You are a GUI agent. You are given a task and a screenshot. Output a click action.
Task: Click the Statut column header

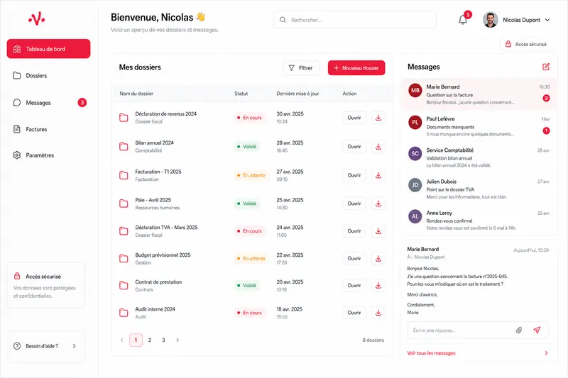pyautogui.click(x=241, y=94)
